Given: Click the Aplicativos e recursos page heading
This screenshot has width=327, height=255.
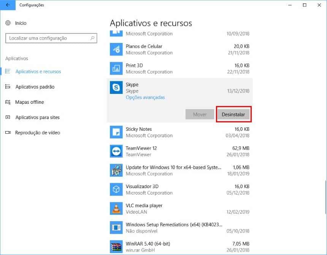Looking at the screenshot, I should pyautogui.click(x=151, y=23).
